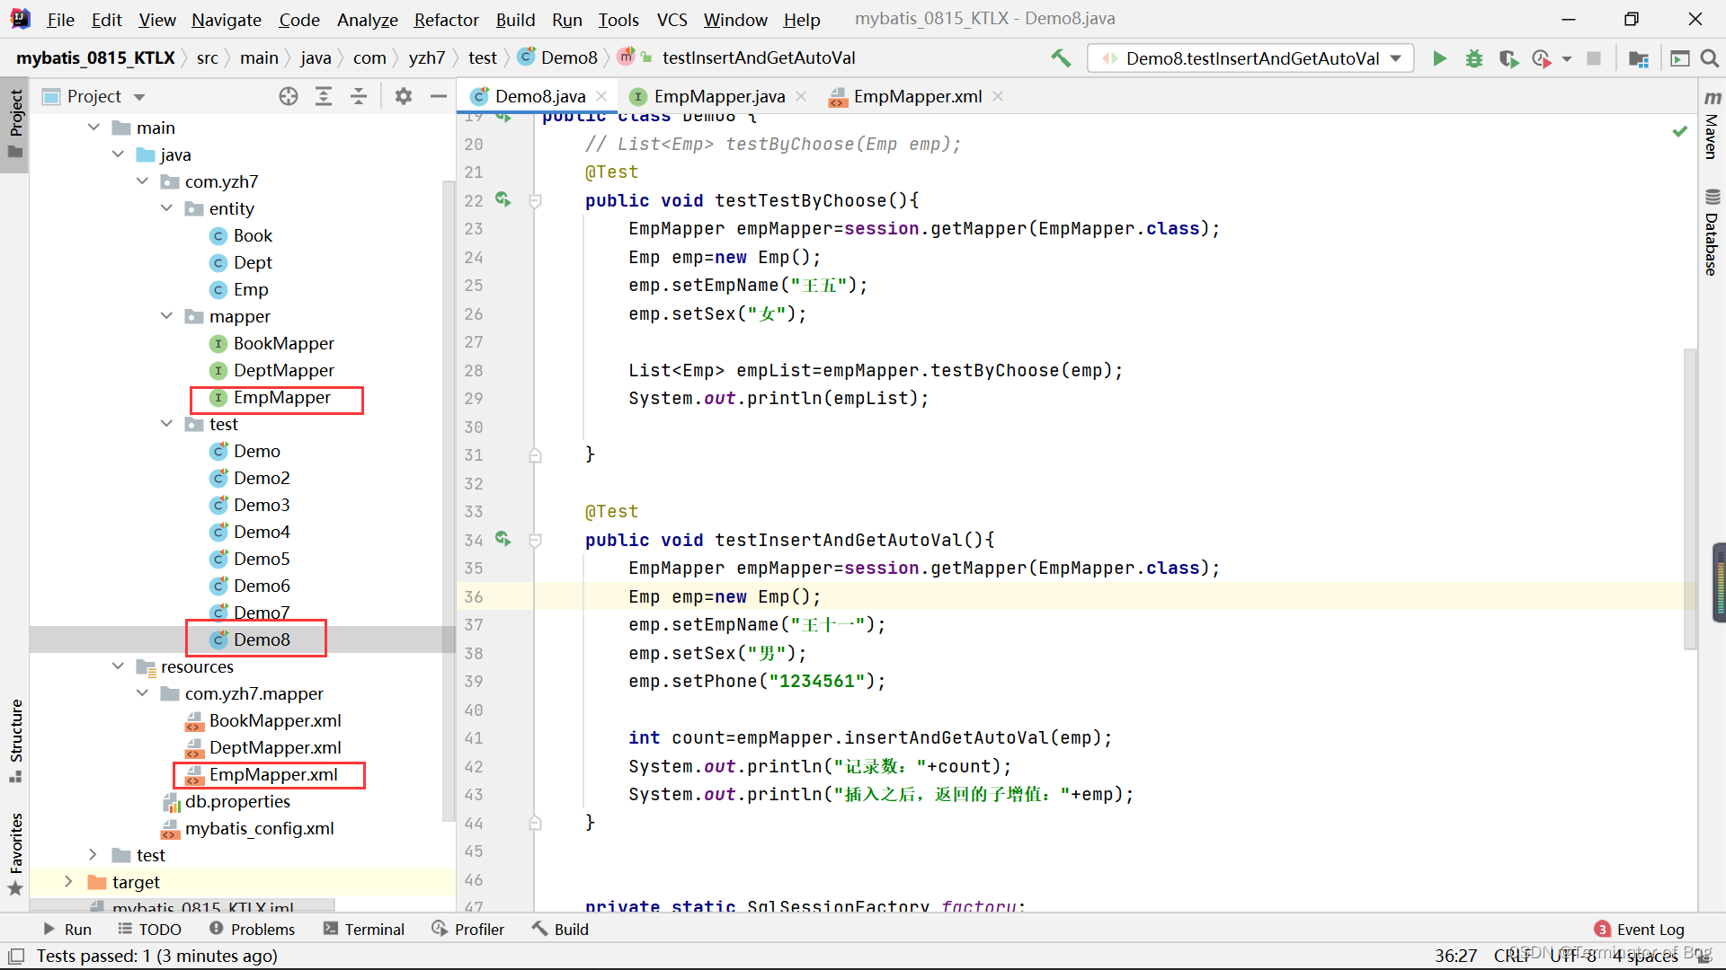1726x970 pixels.
Task: Open Project panel settings gear
Action: (404, 96)
